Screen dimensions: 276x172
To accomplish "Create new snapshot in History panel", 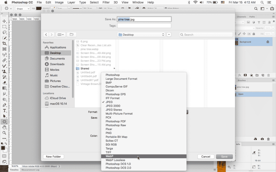I will [x=262, y=139].
